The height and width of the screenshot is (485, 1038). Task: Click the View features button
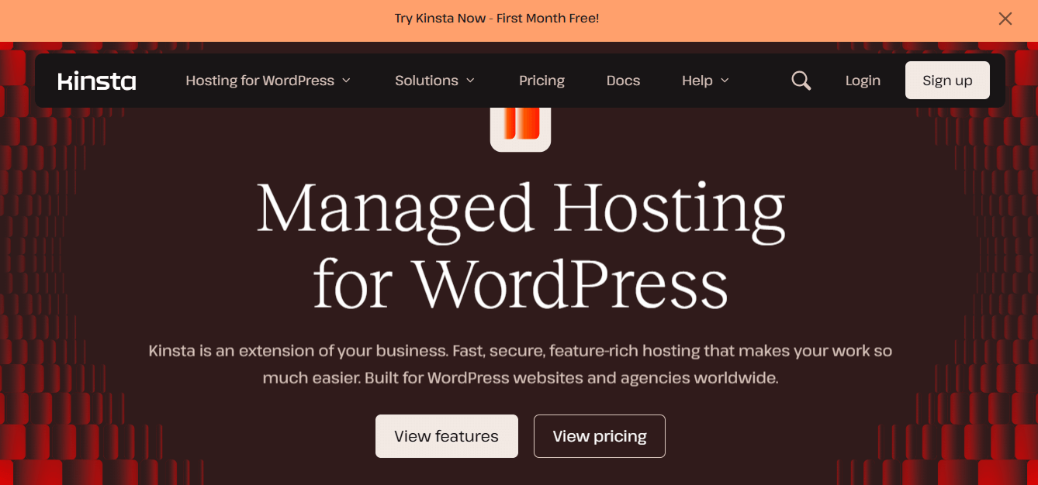click(446, 436)
